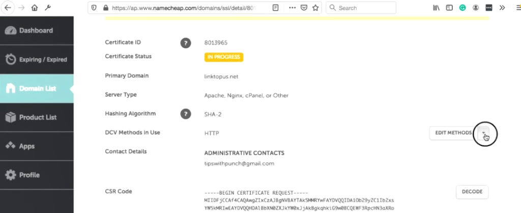Bookmark this page with star icon
The height and width of the screenshot is (213, 521).
[x=315, y=8]
